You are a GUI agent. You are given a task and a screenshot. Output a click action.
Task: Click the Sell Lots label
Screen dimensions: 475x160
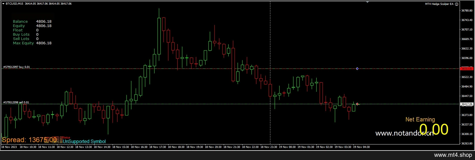click(x=21, y=39)
